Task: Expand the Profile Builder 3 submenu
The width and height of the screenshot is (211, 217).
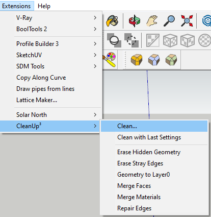Action: [51, 44]
